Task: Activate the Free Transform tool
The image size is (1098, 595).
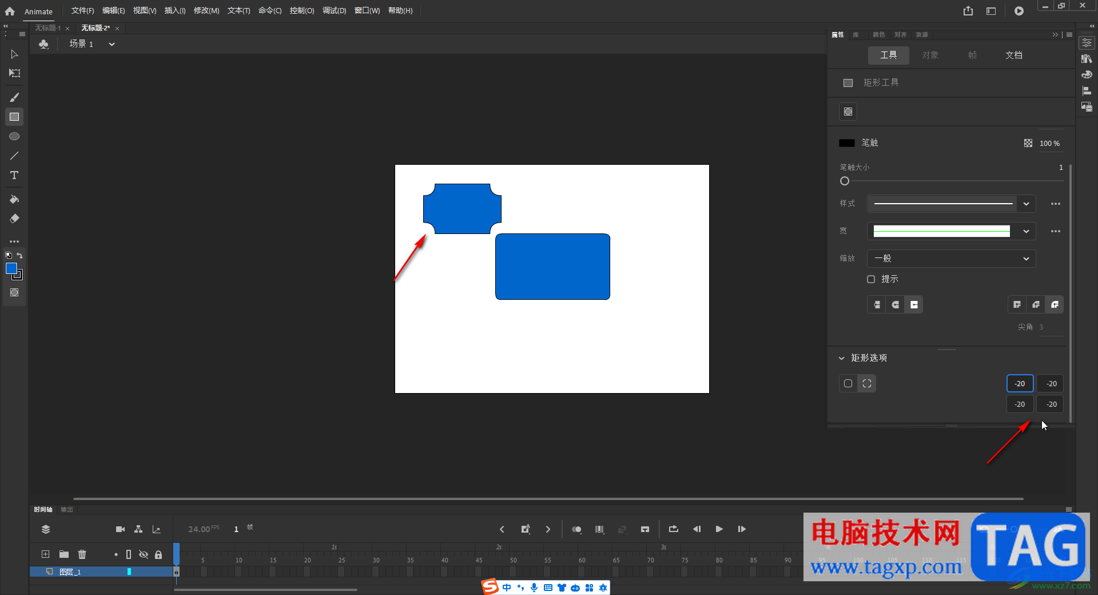Action: pyautogui.click(x=14, y=73)
